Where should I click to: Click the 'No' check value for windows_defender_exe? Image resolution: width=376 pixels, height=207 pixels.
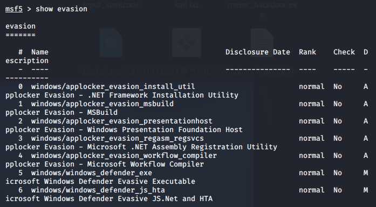tap(337, 173)
